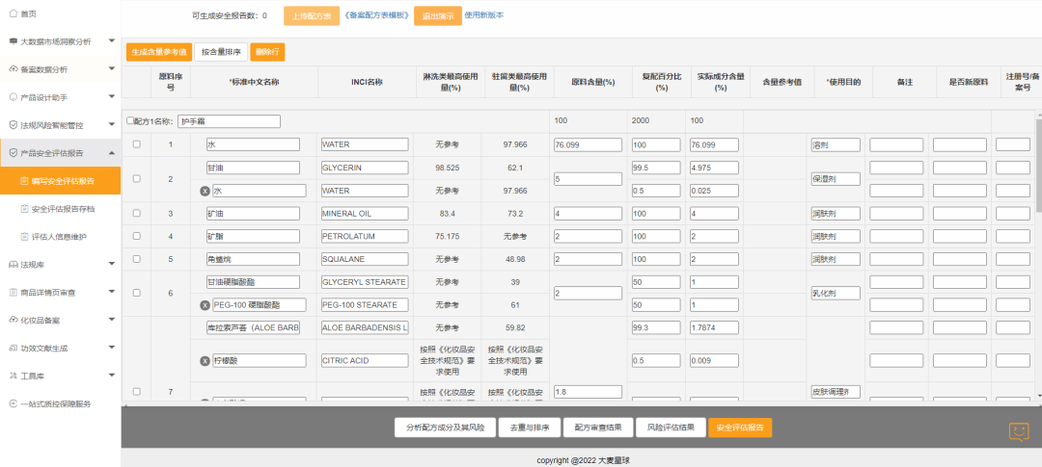The image size is (1042, 467).
Task: Expand the 大数据市场洞察分析 menu arrow
Action: pos(112,41)
